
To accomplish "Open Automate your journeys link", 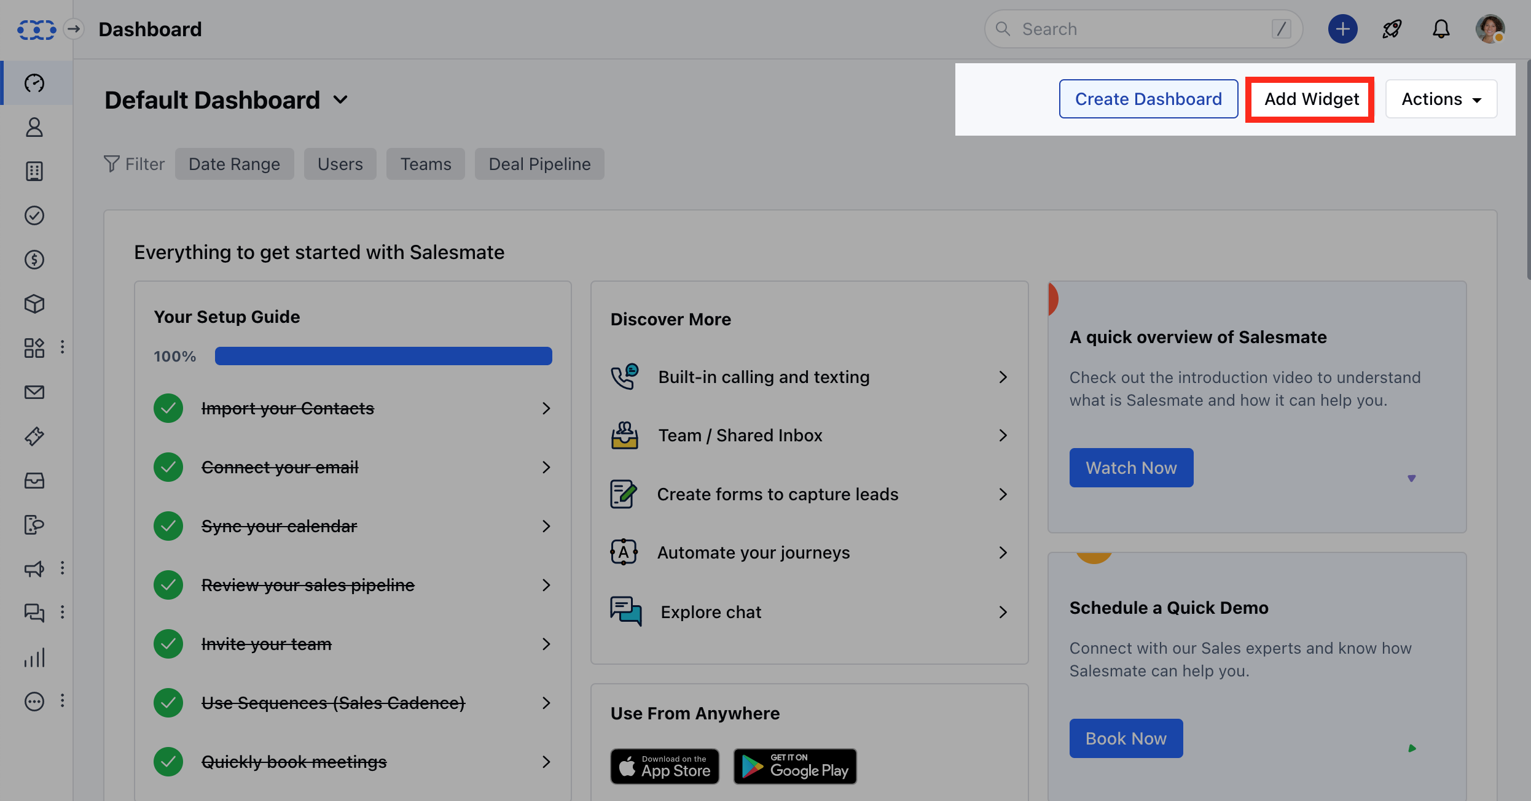I will (810, 552).
